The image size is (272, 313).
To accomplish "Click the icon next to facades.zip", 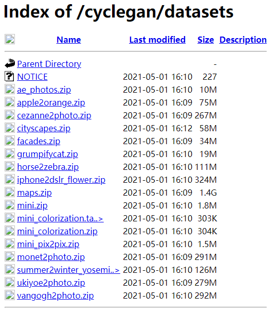I will (10, 141).
